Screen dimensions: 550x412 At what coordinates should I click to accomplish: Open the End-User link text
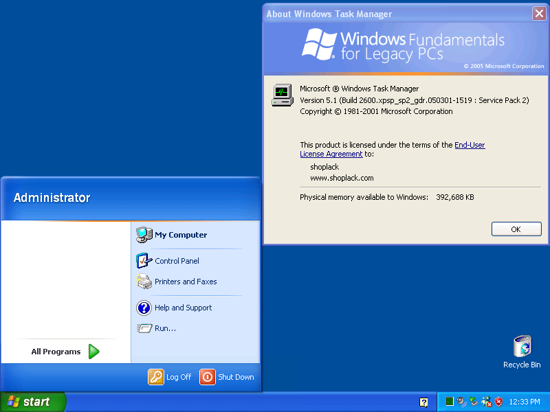[470, 145]
